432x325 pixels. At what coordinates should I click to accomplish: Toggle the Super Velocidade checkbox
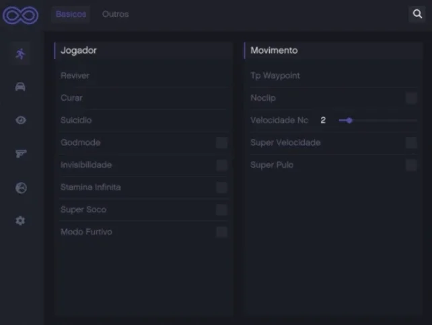click(x=411, y=143)
